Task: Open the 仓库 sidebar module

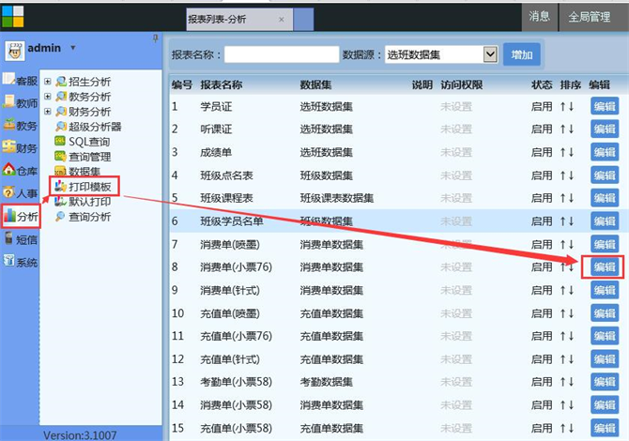Action: tap(20, 170)
